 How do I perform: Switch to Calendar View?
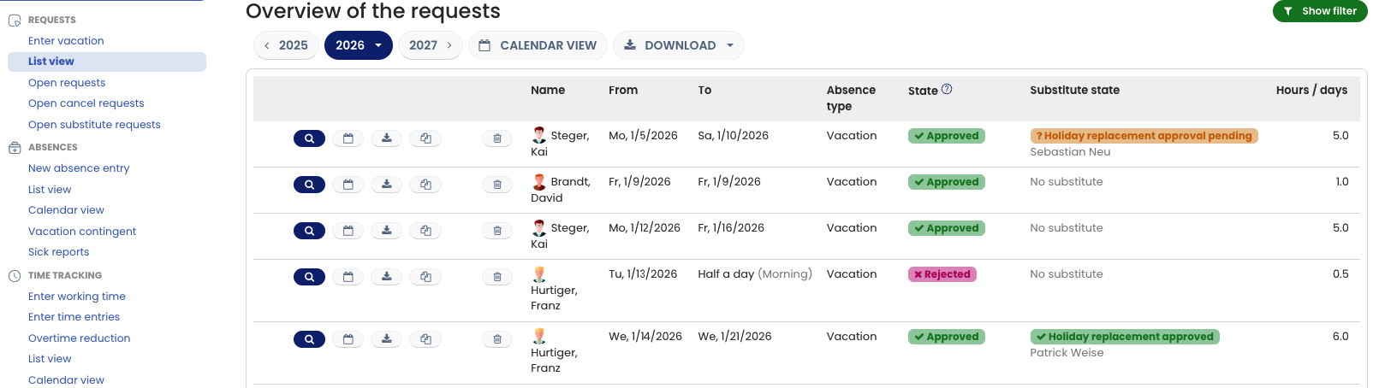tap(538, 45)
